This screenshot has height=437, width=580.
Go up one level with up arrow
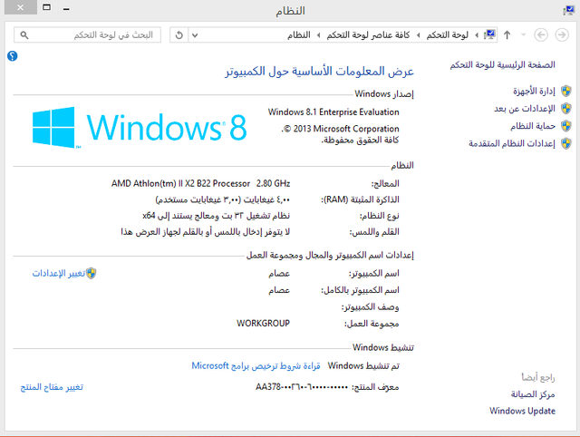pos(507,35)
